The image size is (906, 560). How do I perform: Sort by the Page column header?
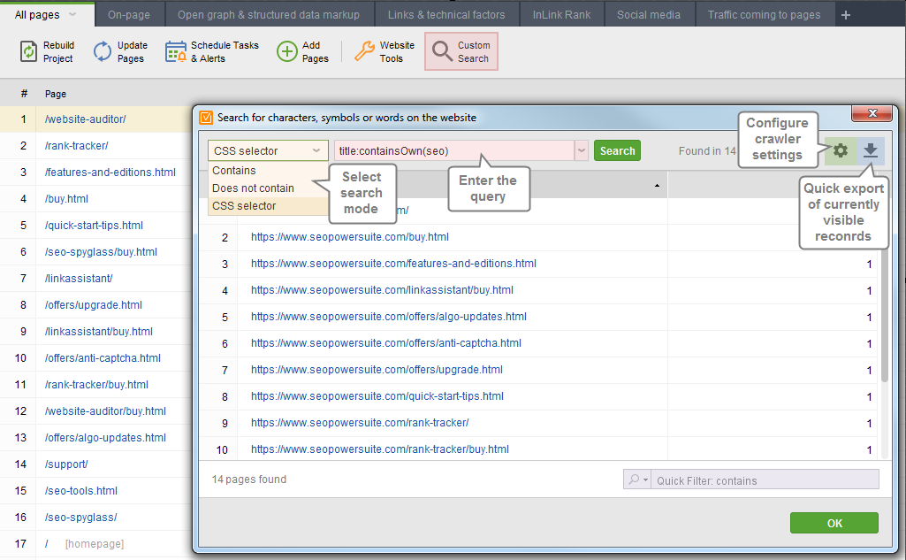pyautogui.click(x=56, y=94)
